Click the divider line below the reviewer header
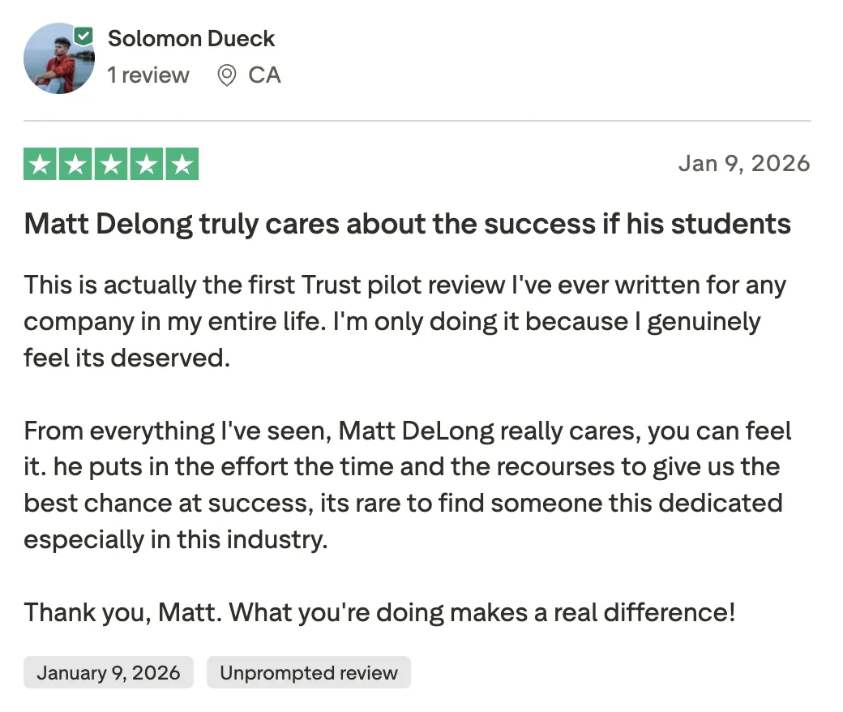843x712 pixels. 417,121
